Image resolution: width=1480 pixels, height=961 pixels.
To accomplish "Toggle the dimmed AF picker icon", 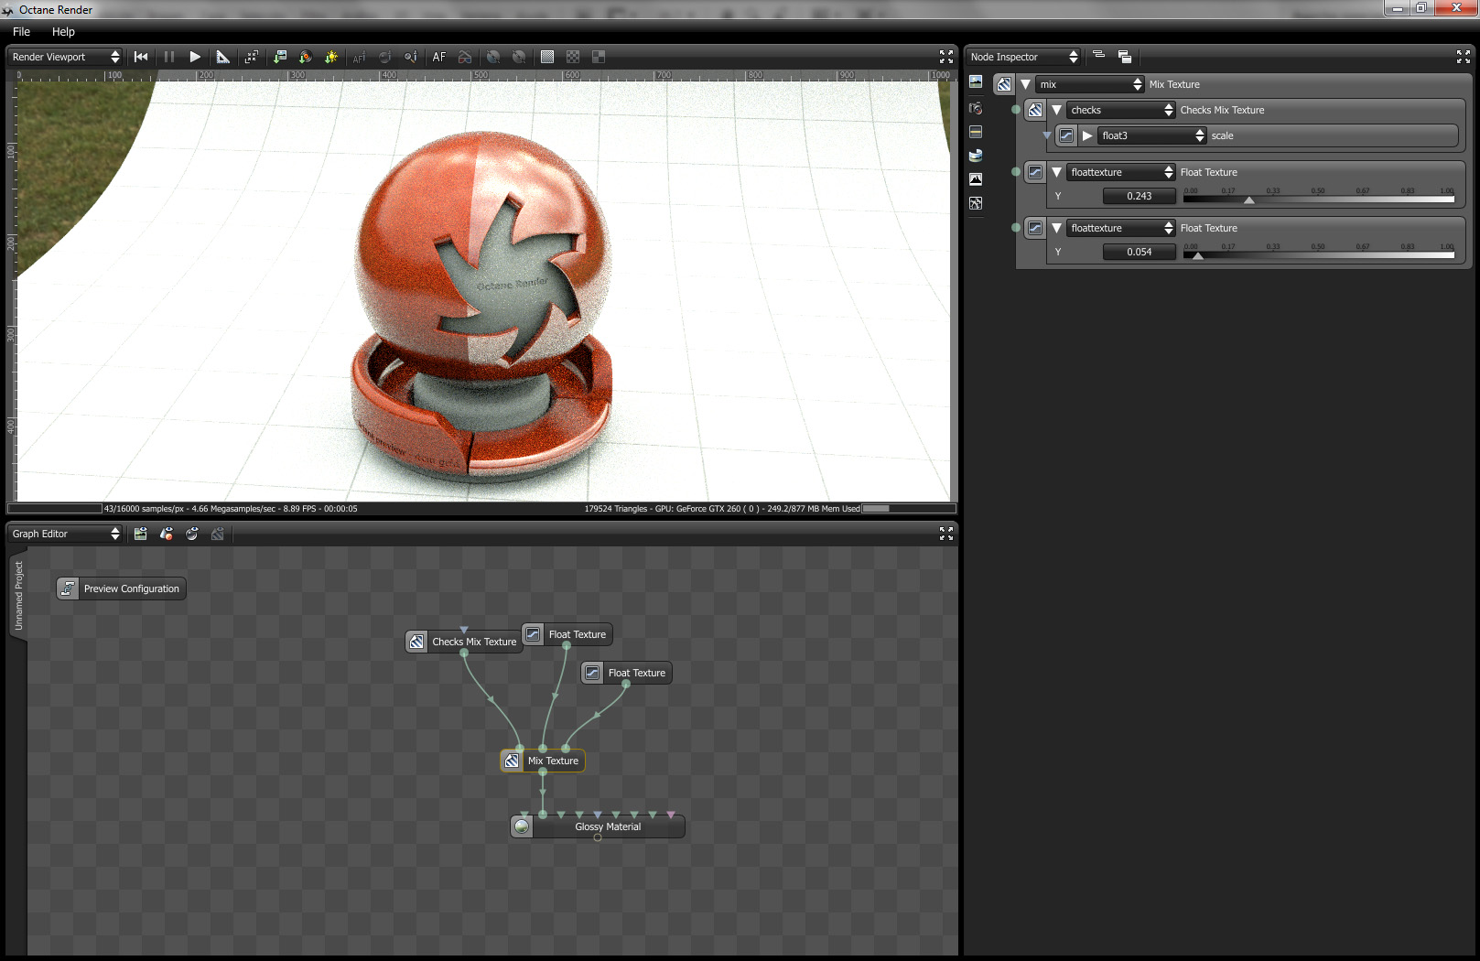I will coord(359,57).
